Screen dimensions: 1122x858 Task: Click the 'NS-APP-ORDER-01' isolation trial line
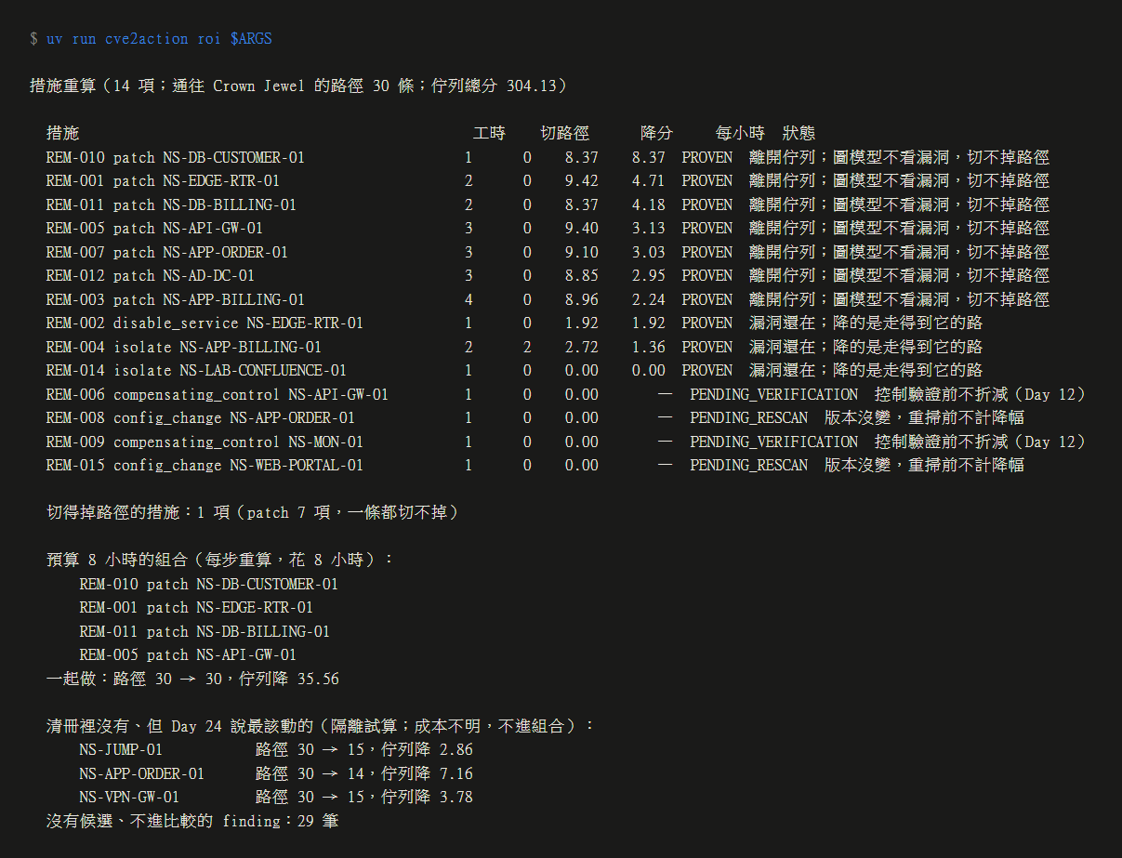pos(276,774)
